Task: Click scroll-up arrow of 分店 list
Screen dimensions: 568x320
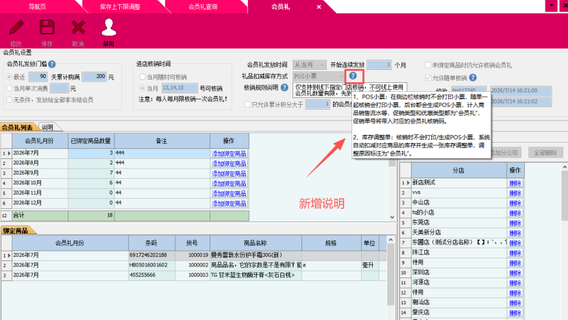Action: [565, 167]
